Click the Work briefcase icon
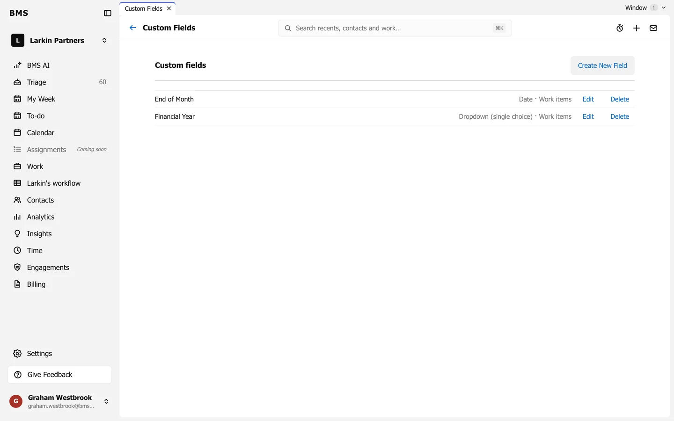The height and width of the screenshot is (421, 674). 17,167
